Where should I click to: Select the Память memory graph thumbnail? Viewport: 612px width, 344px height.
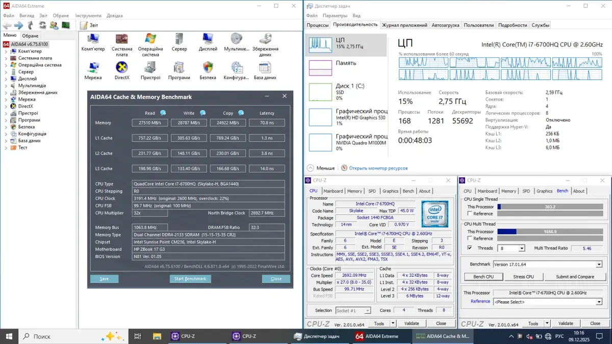click(x=321, y=68)
